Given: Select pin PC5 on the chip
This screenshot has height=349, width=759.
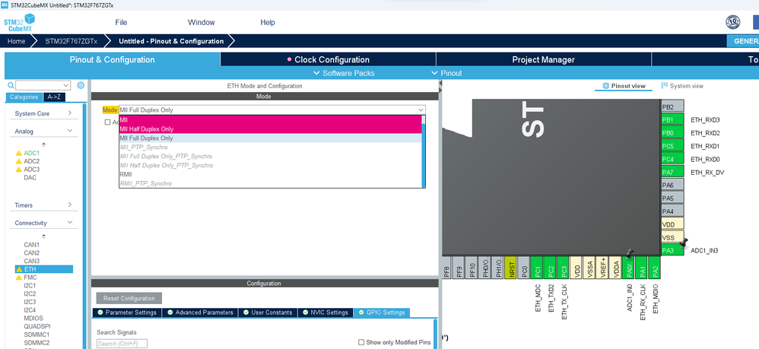Looking at the screenshot, I should [x=672, y=146].
